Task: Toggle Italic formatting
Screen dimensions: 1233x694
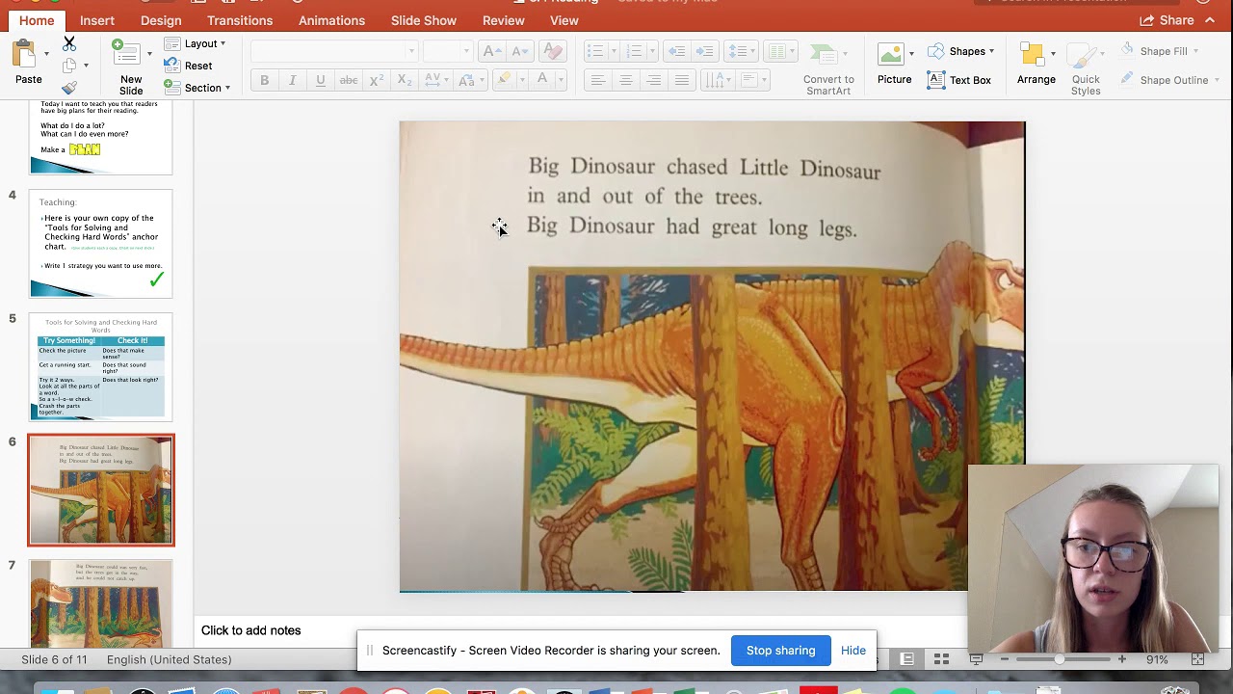Action: tap(292, 80)
